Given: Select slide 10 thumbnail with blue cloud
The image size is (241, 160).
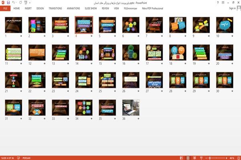Looking at the screenshot, I should (225, 25).
